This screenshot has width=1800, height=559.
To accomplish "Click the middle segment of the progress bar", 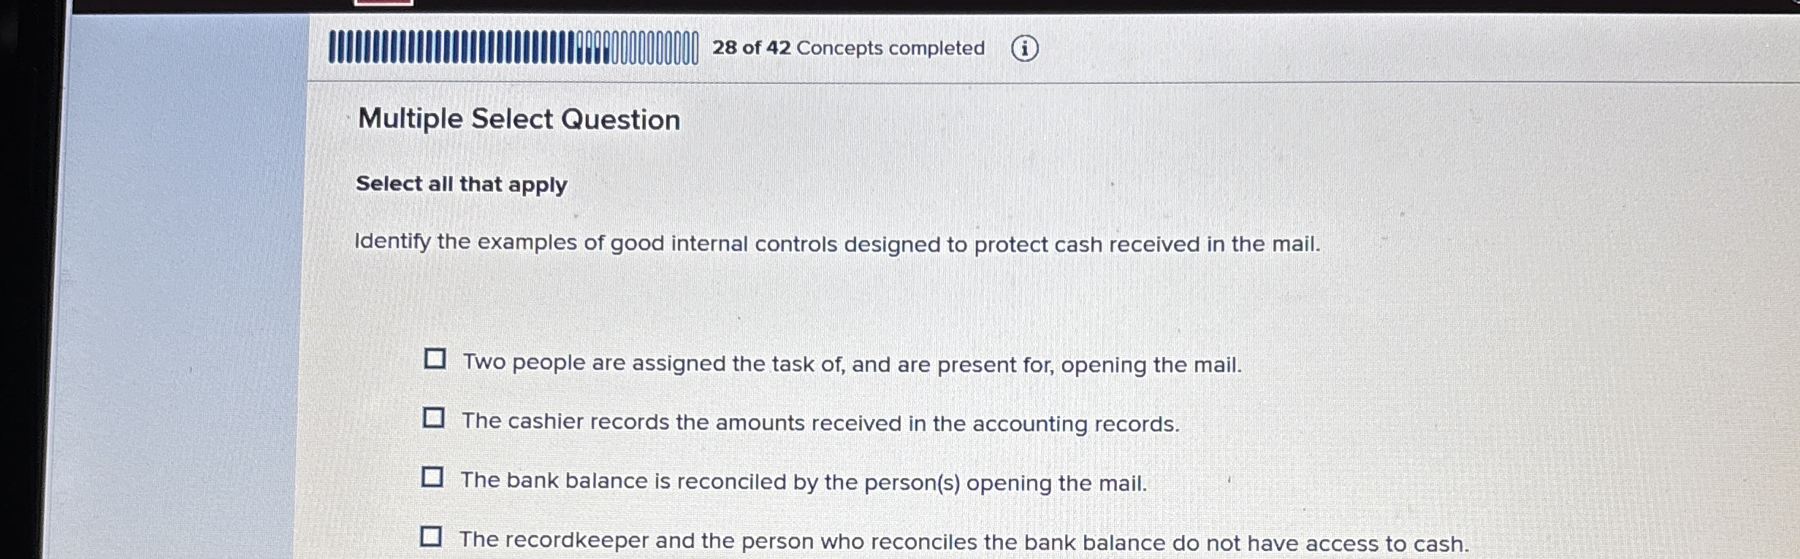I will tap(511, 47).
